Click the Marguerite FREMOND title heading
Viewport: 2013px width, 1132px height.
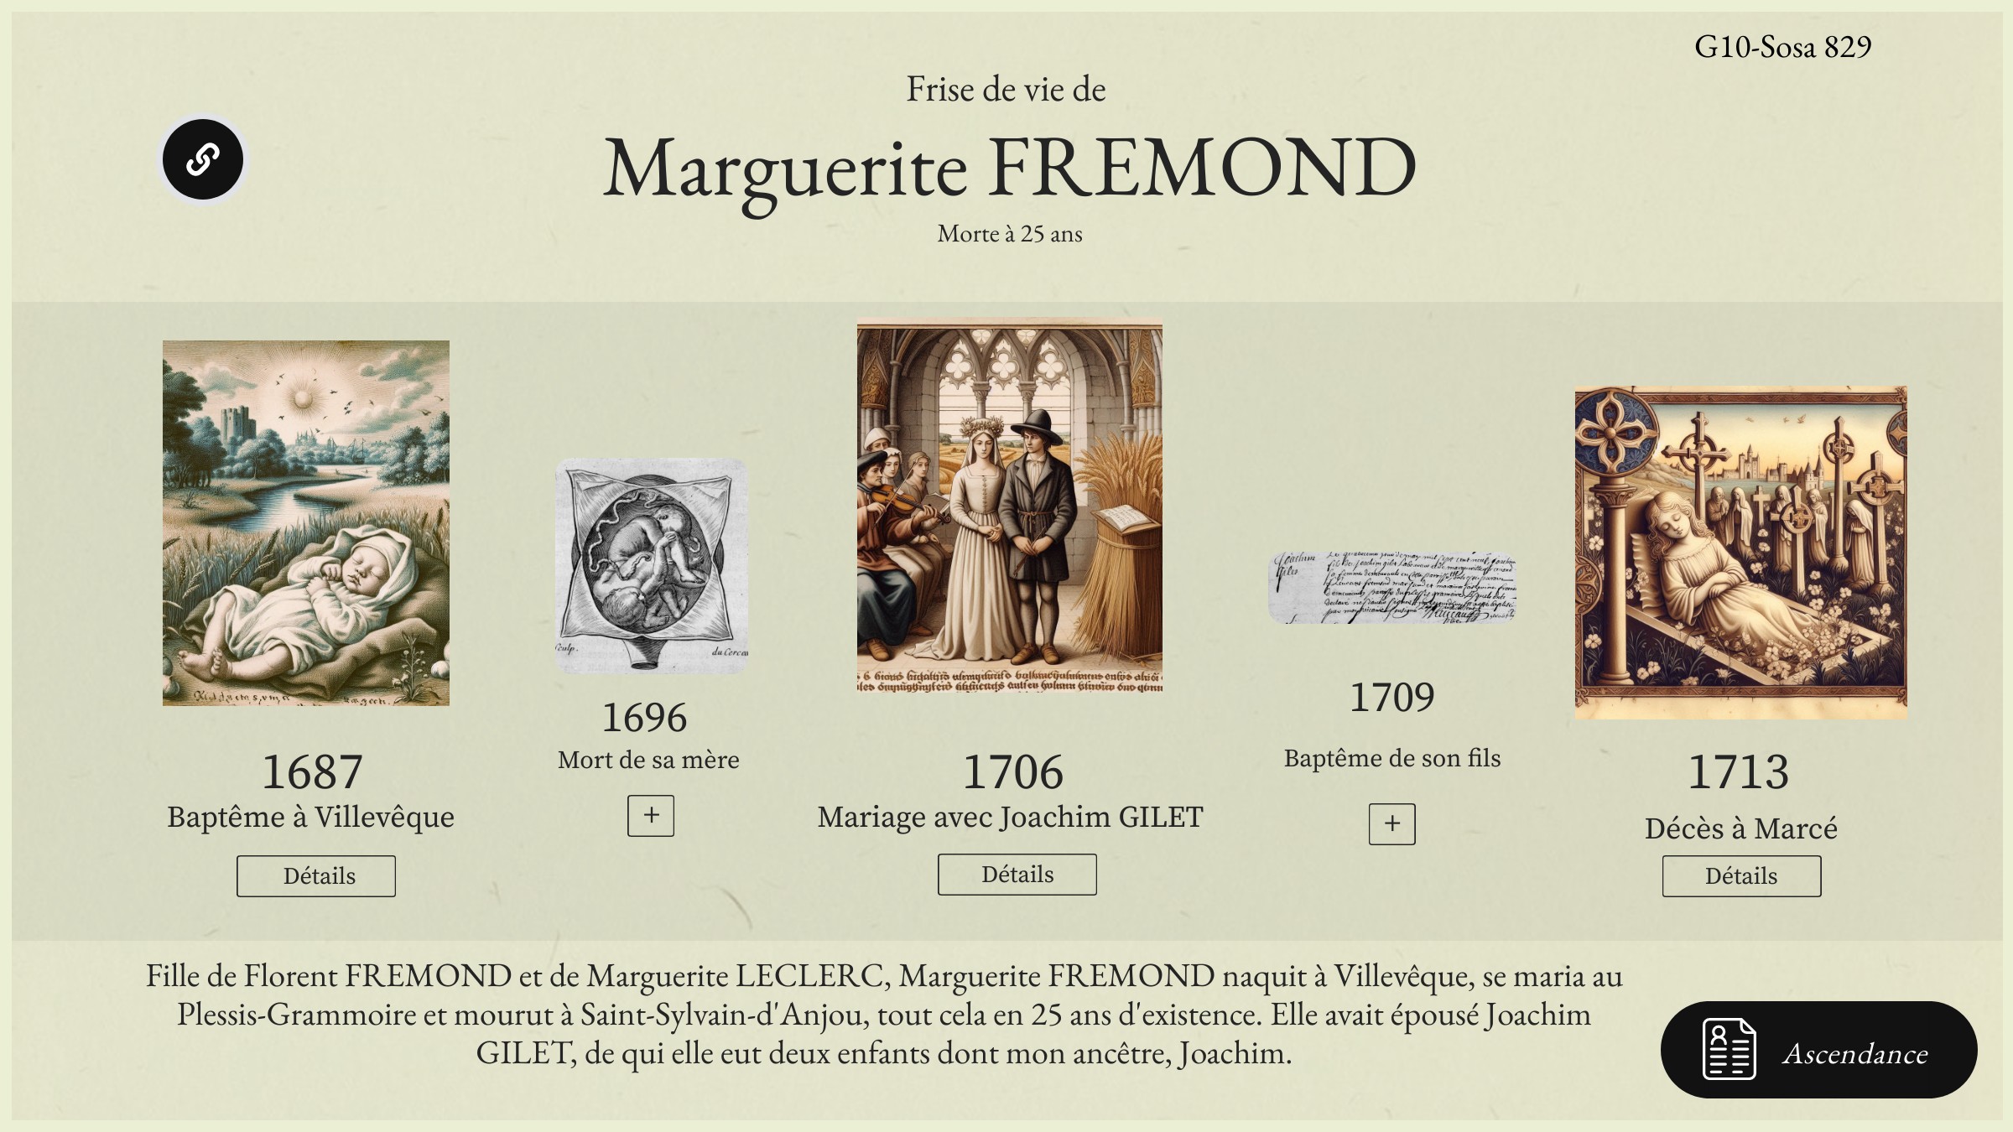[1010, 168]
